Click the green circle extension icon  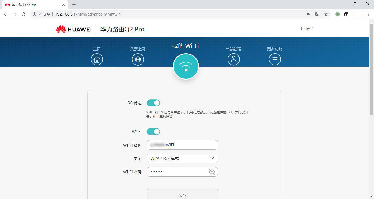click(x=338, y=14)
